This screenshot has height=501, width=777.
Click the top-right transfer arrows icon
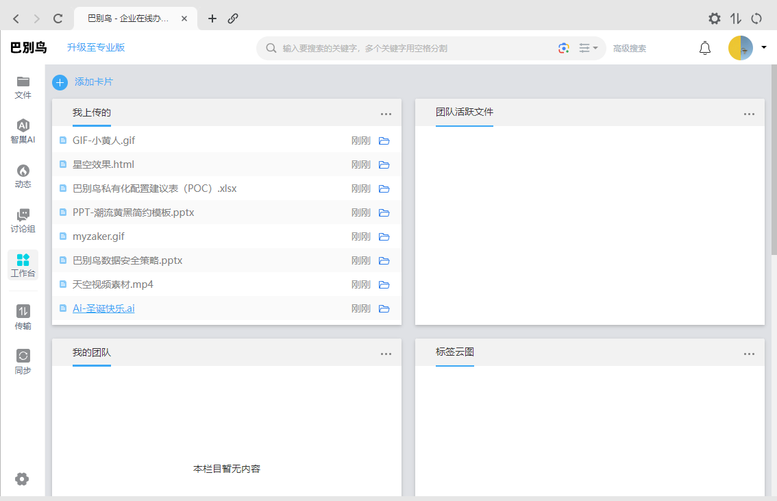point(735,19)
